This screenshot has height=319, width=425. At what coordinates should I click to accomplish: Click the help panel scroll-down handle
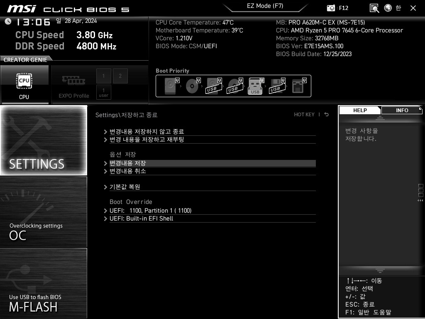point(380,270)
